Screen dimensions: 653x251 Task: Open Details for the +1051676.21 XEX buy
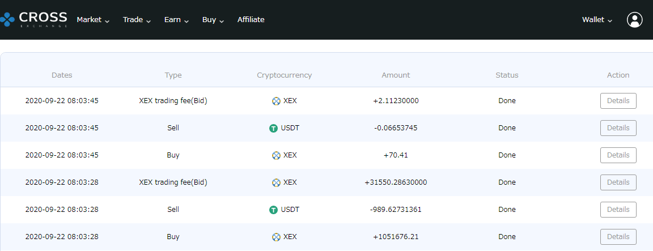618,236
